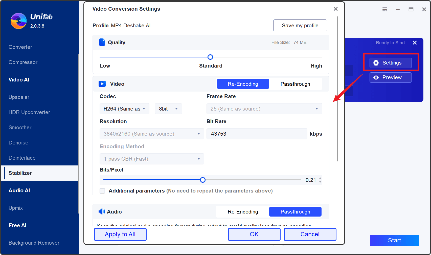Viewport: 431px width, 255px height.
Task: Switch Audio to Re-Encoding mode
Action: [x=243, y=212]
